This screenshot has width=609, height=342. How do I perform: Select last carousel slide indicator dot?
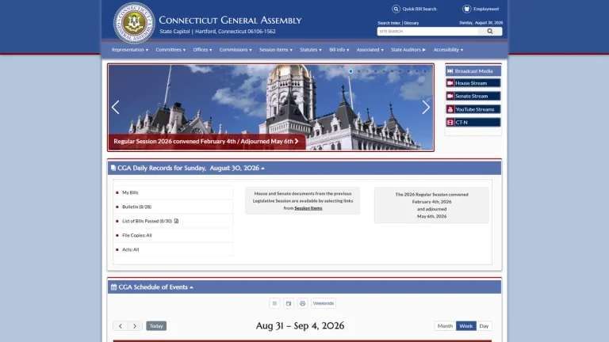click(425, 71)
